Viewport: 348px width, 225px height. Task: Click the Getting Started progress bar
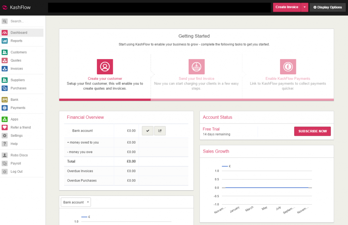click(x=196, y=100)
